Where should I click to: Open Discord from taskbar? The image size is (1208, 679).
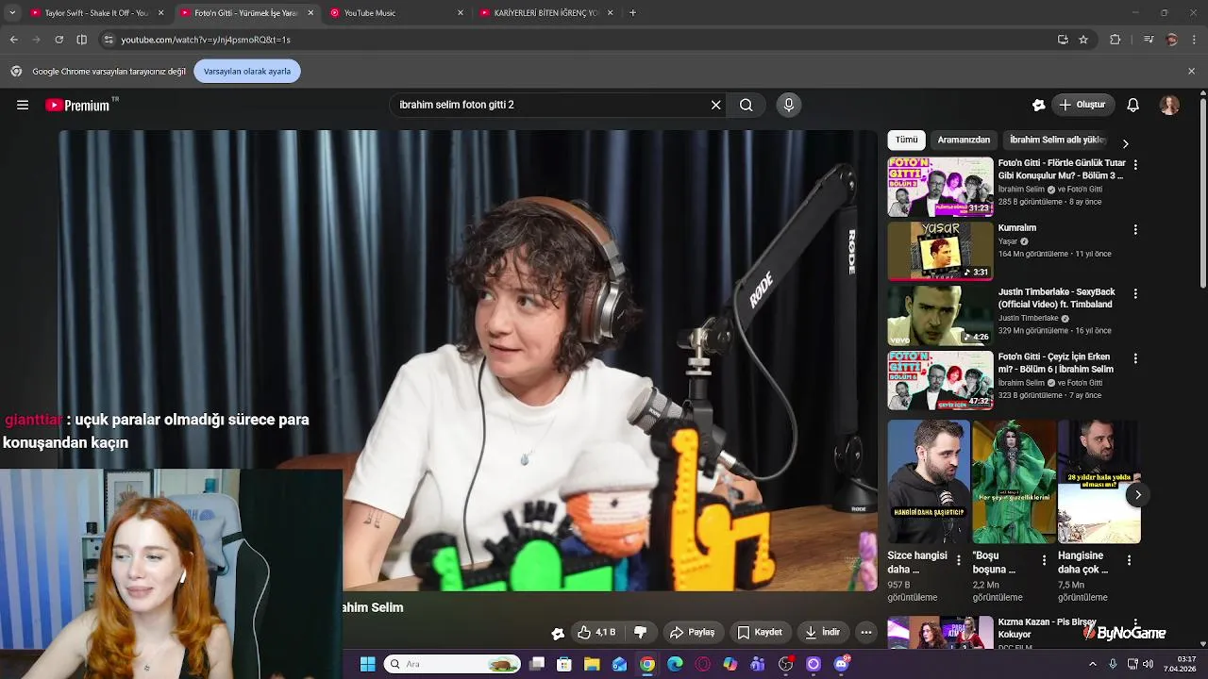click(841, 664)
